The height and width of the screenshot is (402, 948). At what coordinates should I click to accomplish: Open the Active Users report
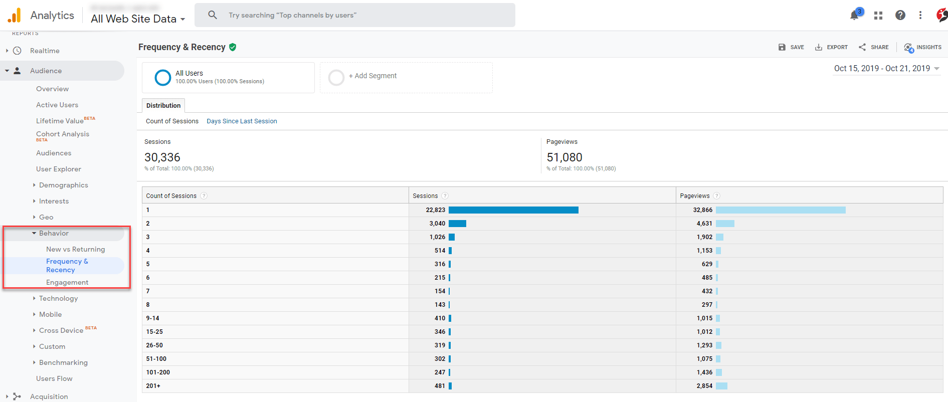57,105
